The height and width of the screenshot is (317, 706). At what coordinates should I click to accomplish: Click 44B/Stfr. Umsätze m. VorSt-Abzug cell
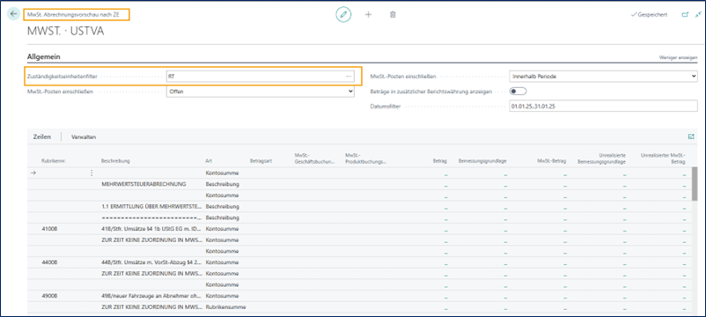(151, 262)
